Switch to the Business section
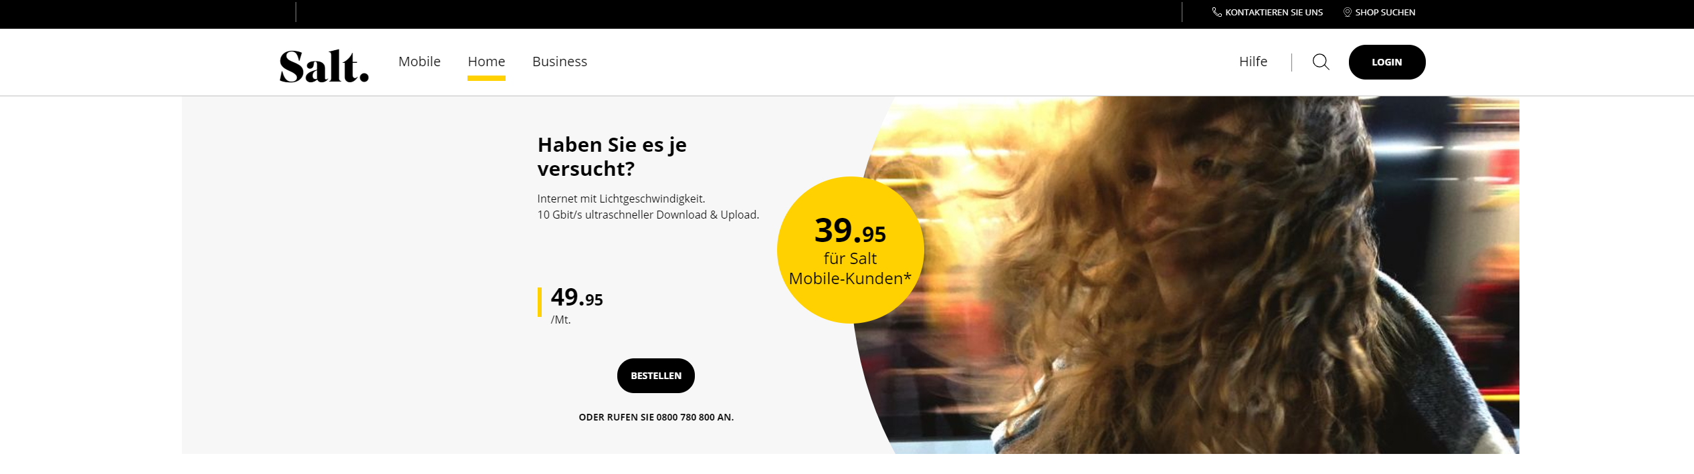Image resolution: width=1694 pixels, height=474 pixels. [560, 62]
